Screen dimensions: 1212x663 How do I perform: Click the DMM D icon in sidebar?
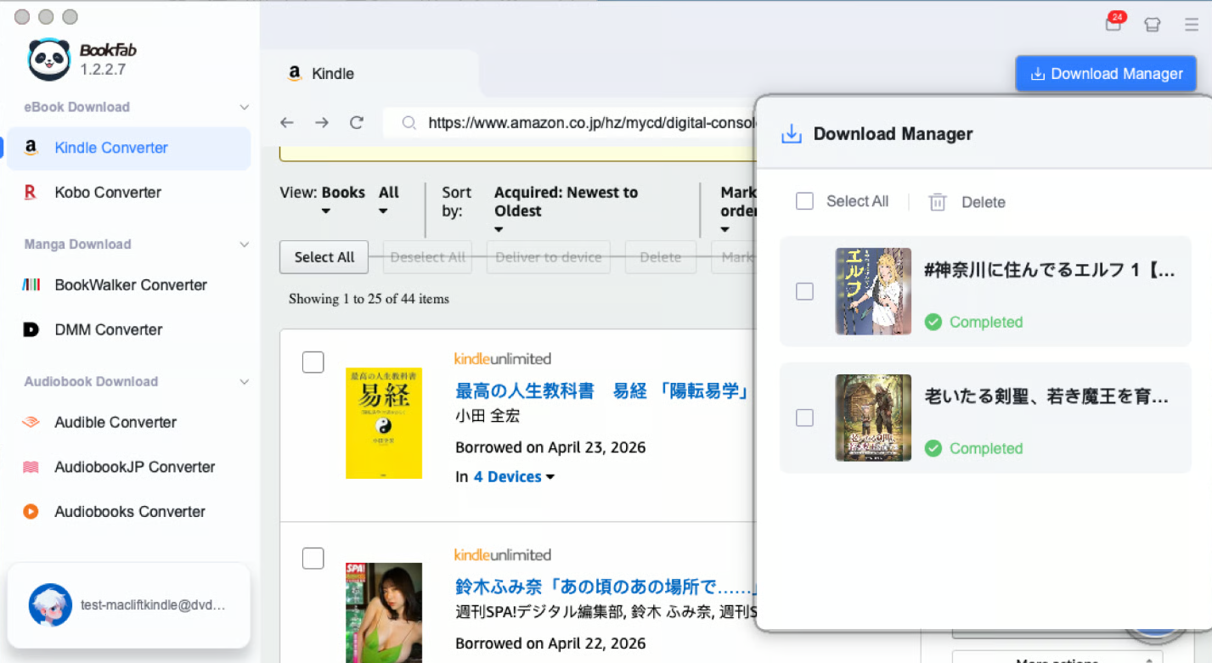(31, 329)
